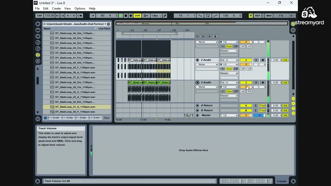331x186 pixels.
Task: Toggle the OVR overdub switch
Action: click(137, 16)
